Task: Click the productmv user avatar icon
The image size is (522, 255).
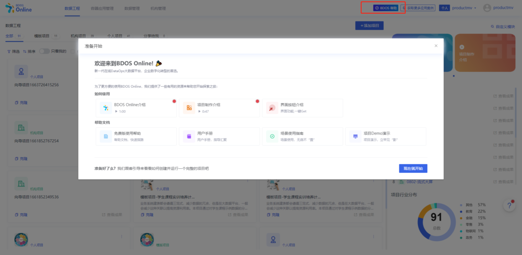Action: (x=487, y=8)
